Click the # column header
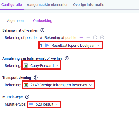Screen dimensions: 139x114 (41, 37)
